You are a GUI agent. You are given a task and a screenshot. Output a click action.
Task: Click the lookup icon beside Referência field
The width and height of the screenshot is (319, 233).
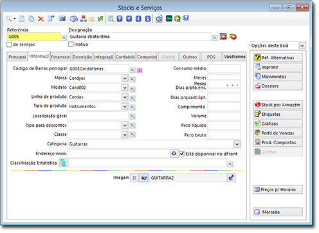pos(64,38)
